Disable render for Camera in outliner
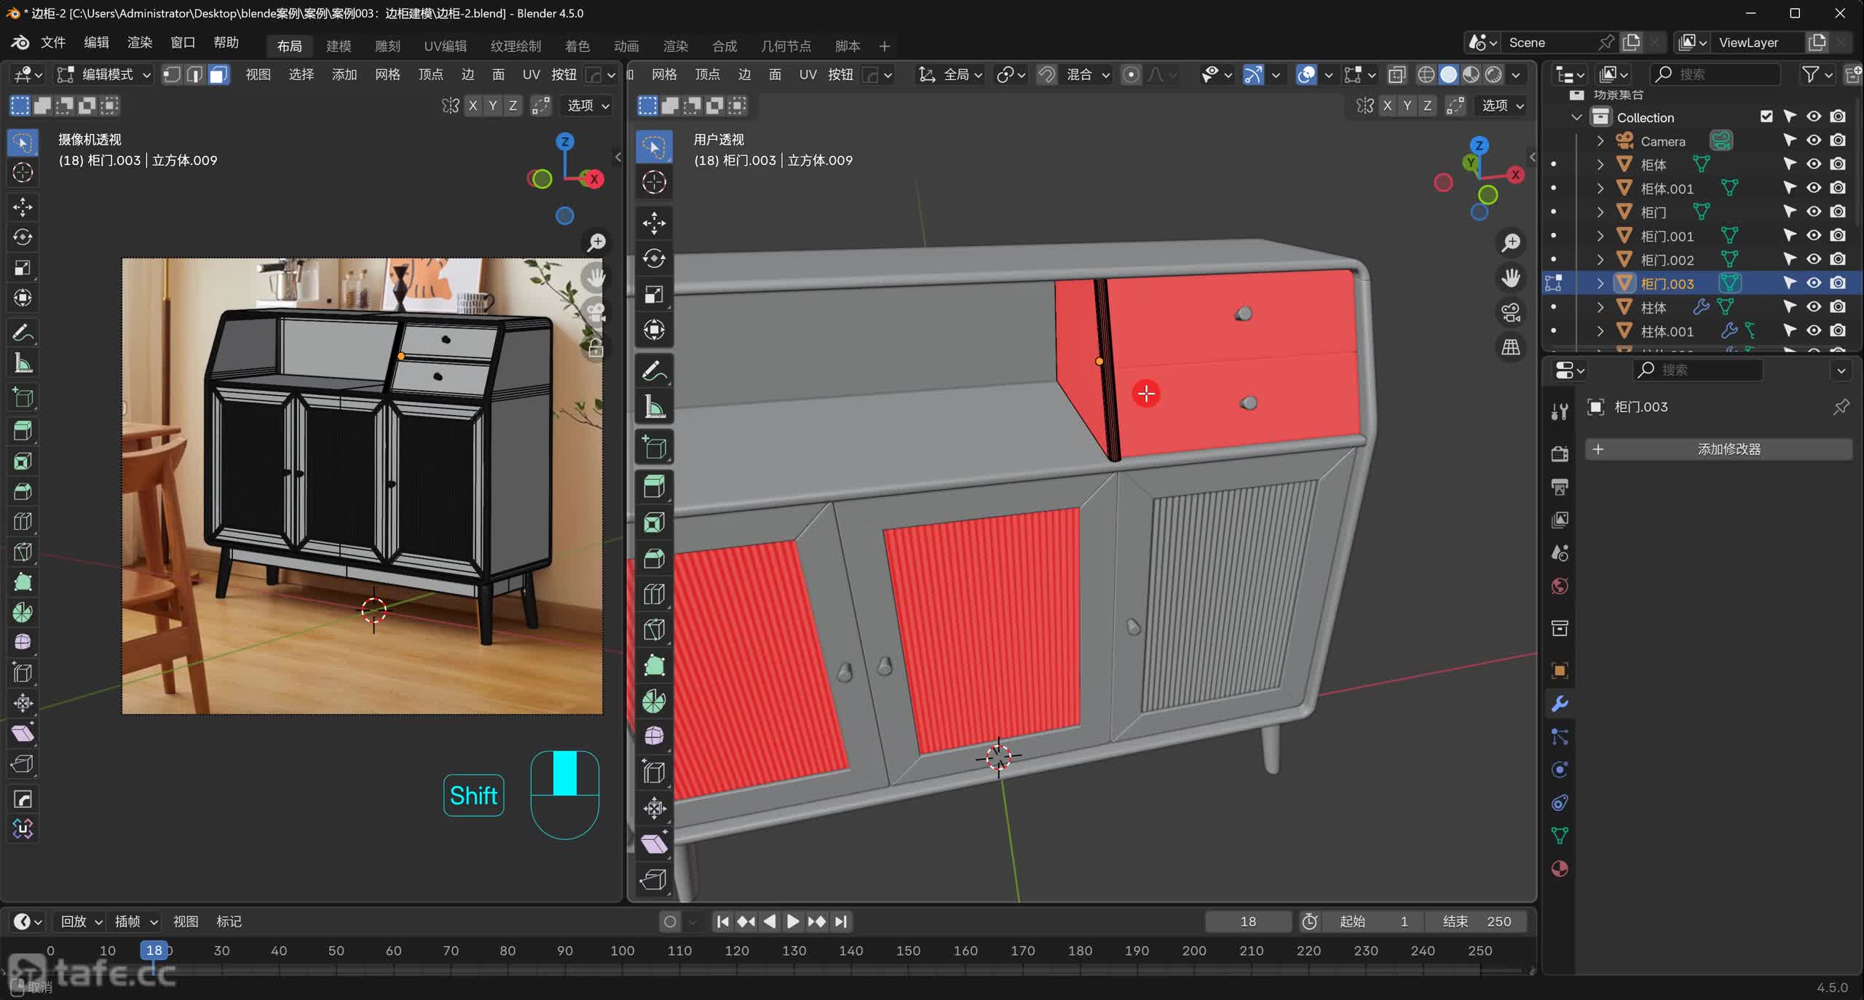 pos(1838,140)
